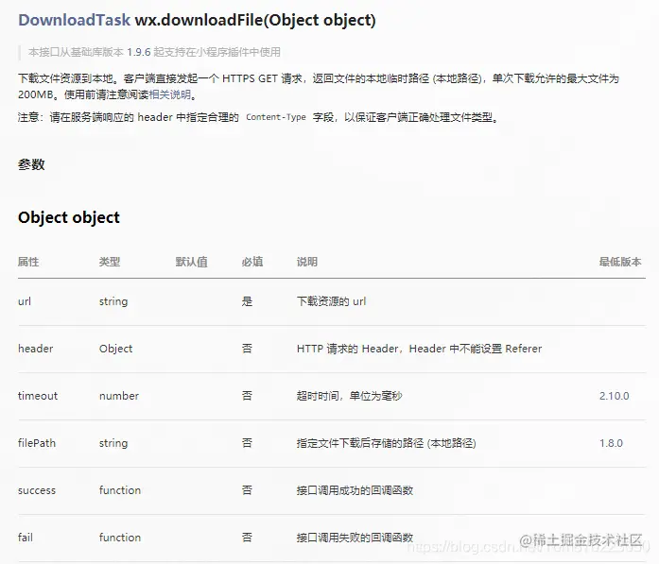The image size is (659, 564).
Task: Click the 必填 column header
Action: tap(252, 262)
